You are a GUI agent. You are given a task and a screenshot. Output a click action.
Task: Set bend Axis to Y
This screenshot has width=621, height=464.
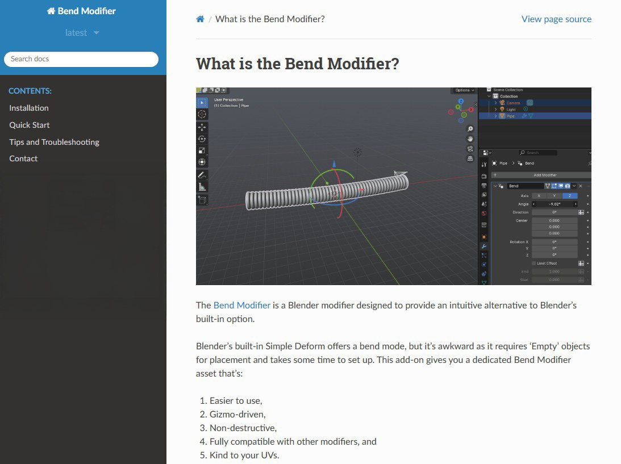point(555,196)
